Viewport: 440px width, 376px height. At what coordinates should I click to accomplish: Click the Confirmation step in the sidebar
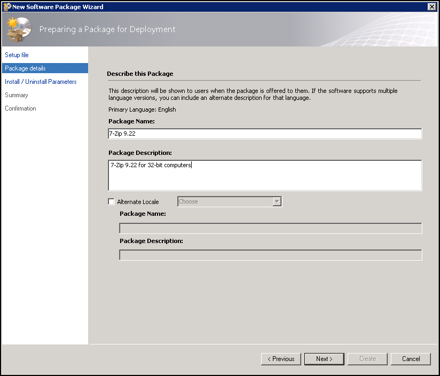(20, 108)
